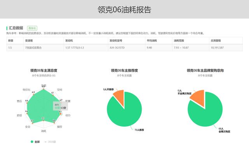Viewport: 249px width, 148px height.
Task: Click the 操控 4.6 radar point
Action: 54,123
